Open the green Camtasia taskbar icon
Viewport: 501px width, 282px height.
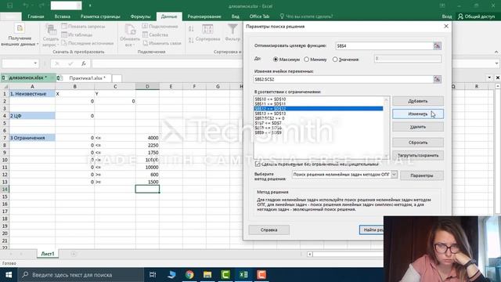click(x=225, y=275)
